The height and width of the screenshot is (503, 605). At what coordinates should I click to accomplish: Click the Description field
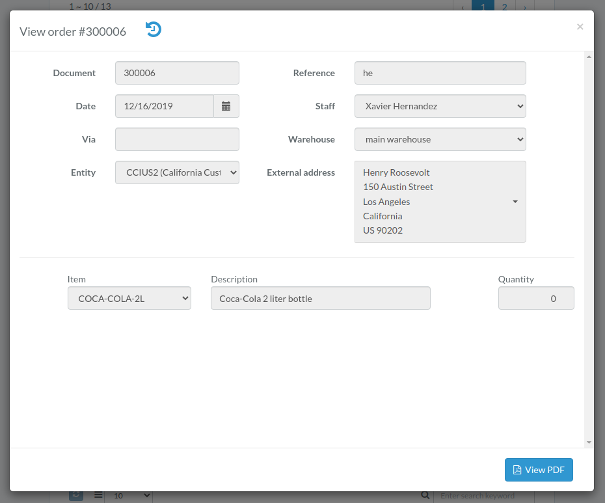click(320, 298)
